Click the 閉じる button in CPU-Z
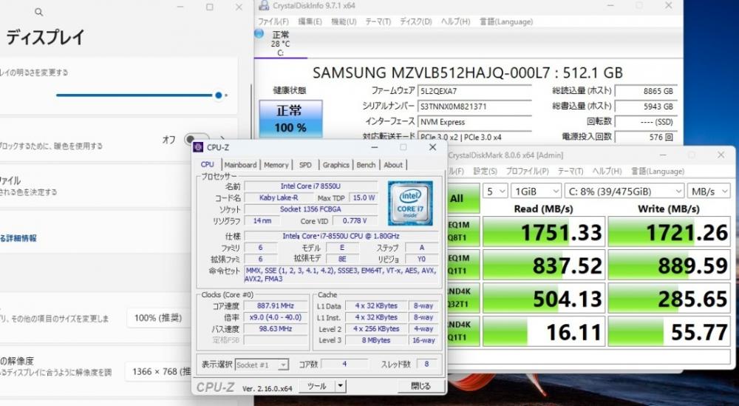 (x=420, y=386)
